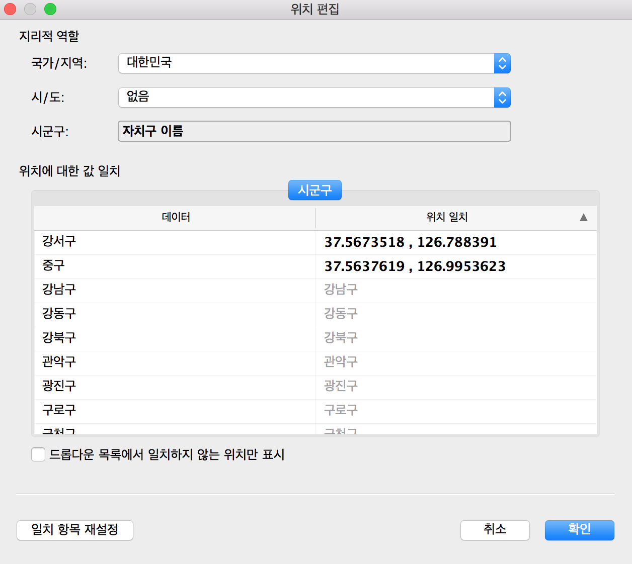The height and width of the screenshot is (564, 632).
Task: Select the 시군구 tab
Action: (315, 190)
